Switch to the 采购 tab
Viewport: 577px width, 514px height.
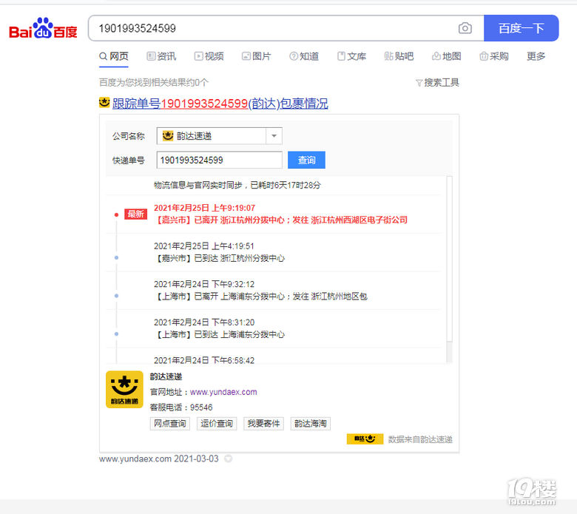pyautogui.click(x=494, y=56)
